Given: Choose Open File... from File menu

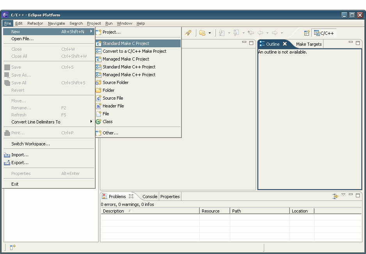Looking at the screenshot, I should (x=49, y=39).
